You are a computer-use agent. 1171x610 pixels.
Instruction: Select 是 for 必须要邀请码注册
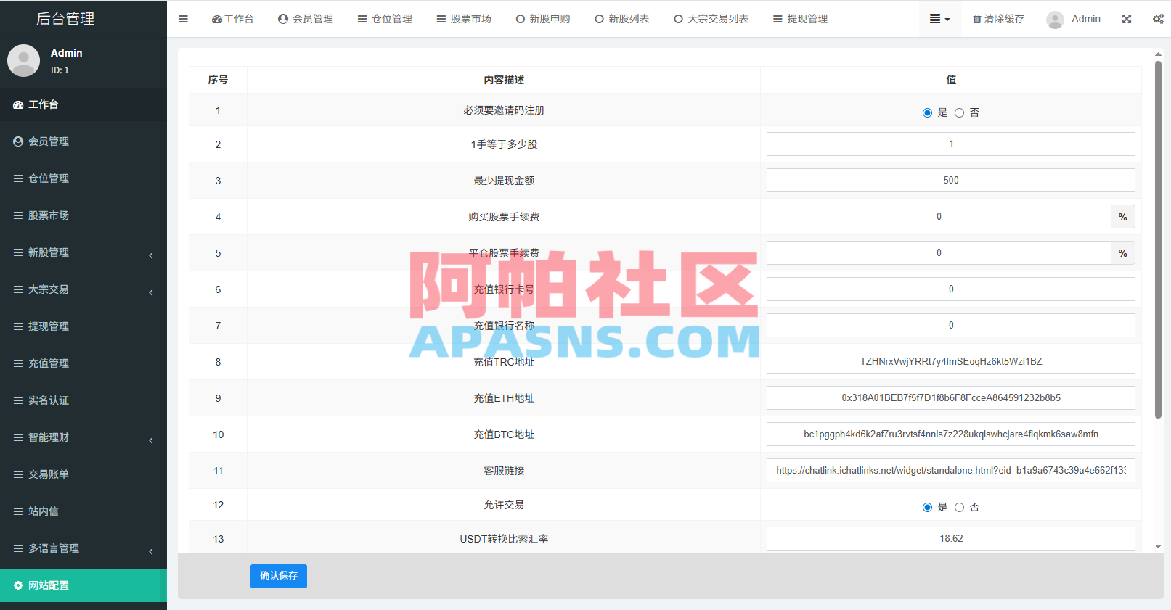927,112
